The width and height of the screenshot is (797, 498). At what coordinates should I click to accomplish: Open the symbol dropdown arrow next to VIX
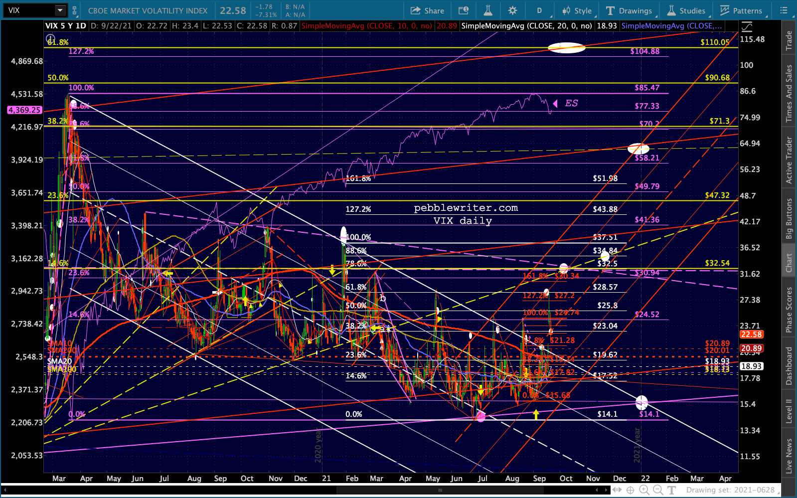tap(60, 10)
